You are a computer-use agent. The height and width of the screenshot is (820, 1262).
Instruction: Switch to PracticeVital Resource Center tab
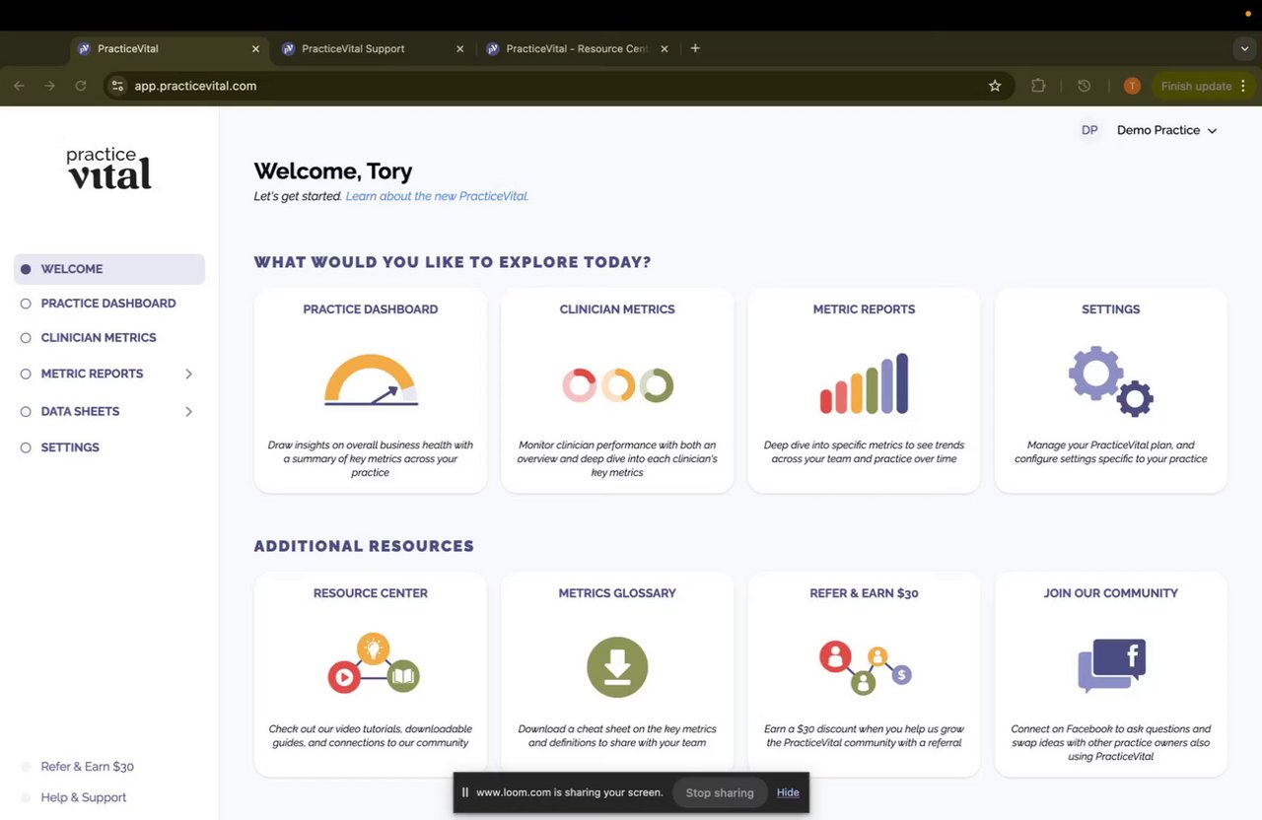click(x=576, y=48)
